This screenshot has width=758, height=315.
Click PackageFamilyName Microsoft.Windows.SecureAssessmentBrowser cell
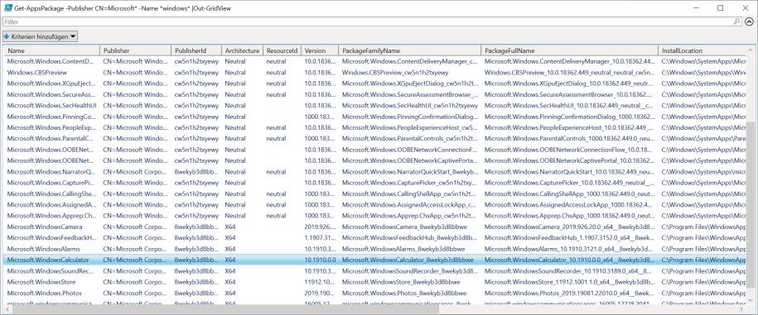pyautogui.click(x=410, y=94)
